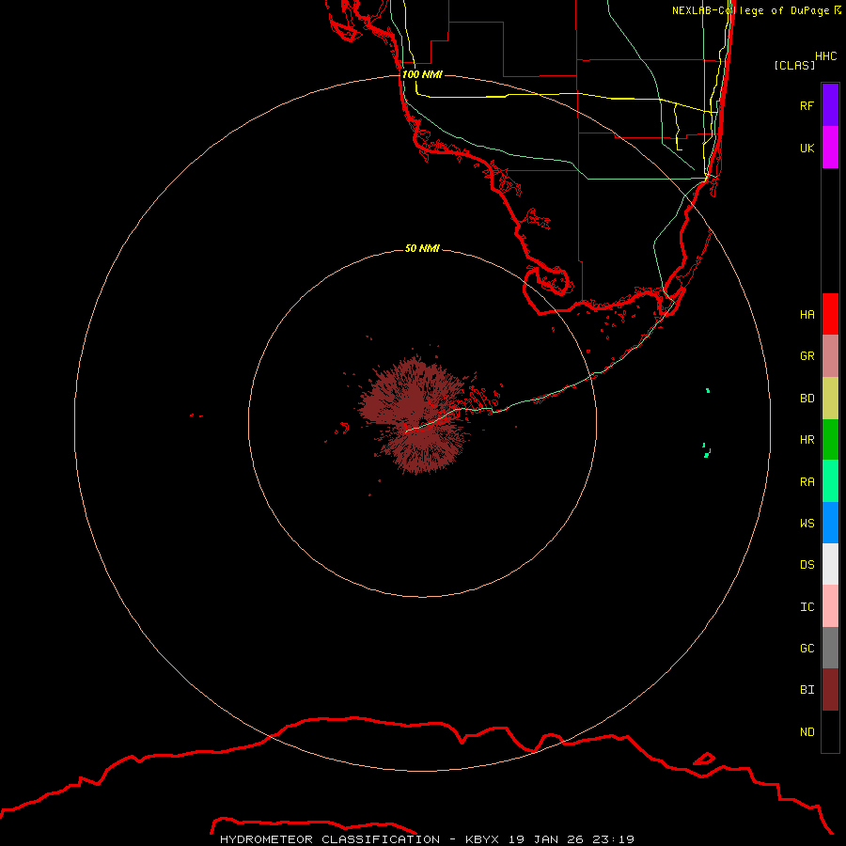Image resolution: width=846 pixels, height=846 pixels.
Task: Select the IC pink legend swatch
Action: (830, 606)
